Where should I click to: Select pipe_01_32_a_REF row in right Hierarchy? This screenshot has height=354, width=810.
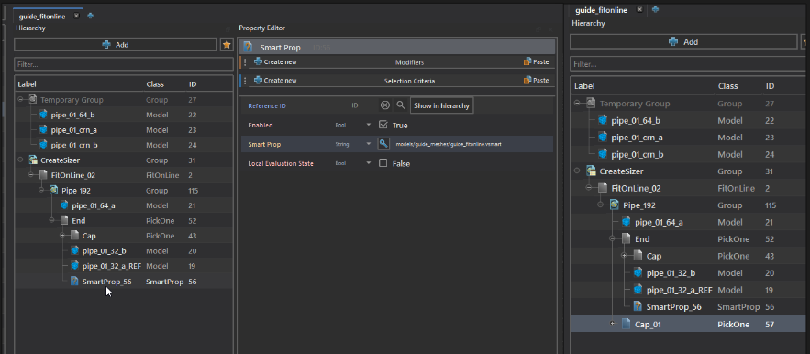[689, 290]
